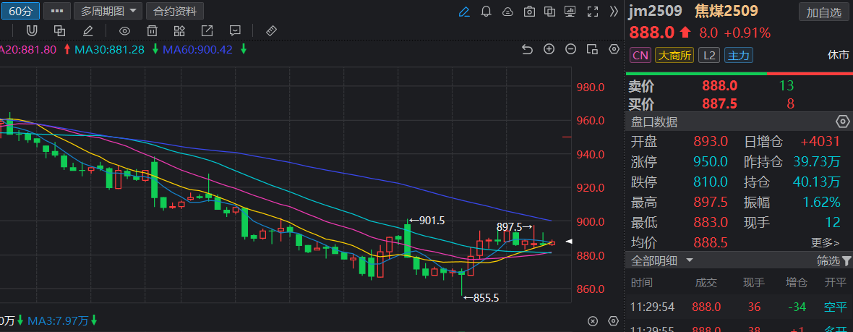Open the 全部明细 dropdown
853x332 pixels.
(662, 260)
